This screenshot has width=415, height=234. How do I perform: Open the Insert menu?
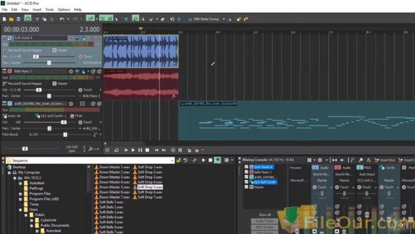point(37,10)
